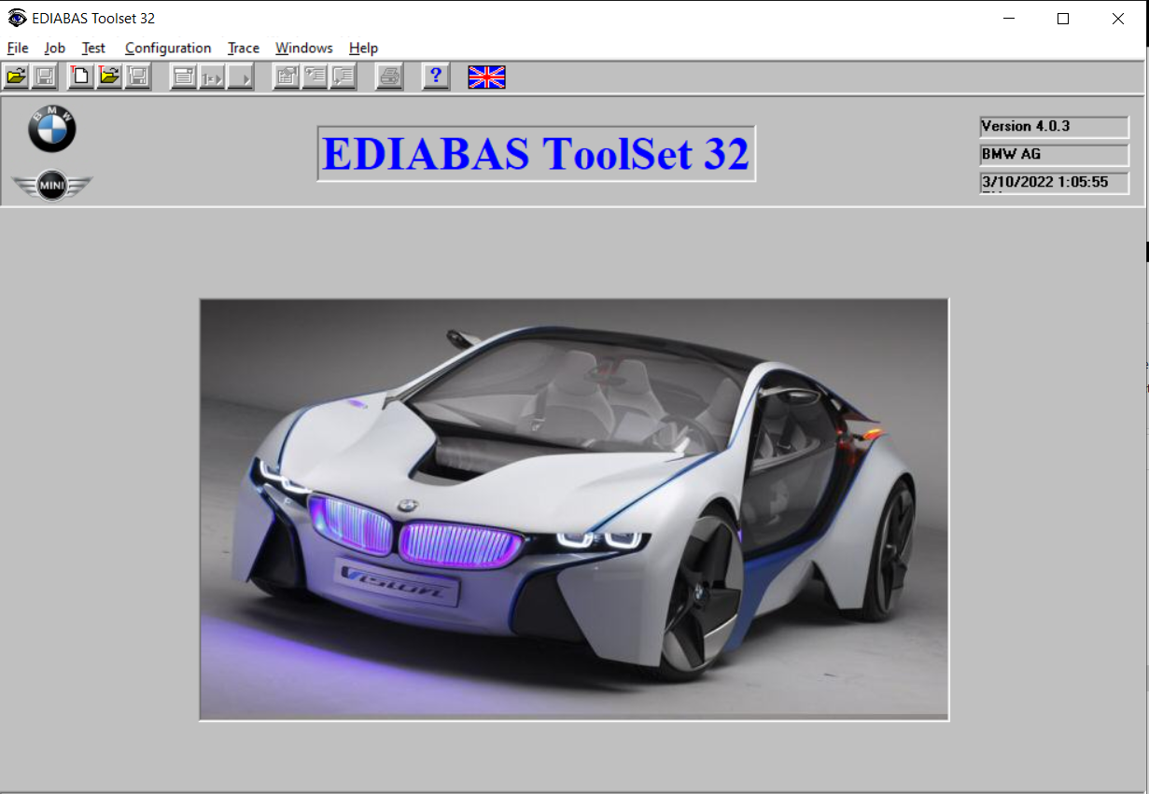The image size is (1149, 794).
Task: Maximize the EDIABAS Toolset window
Action: (1063, 19)
